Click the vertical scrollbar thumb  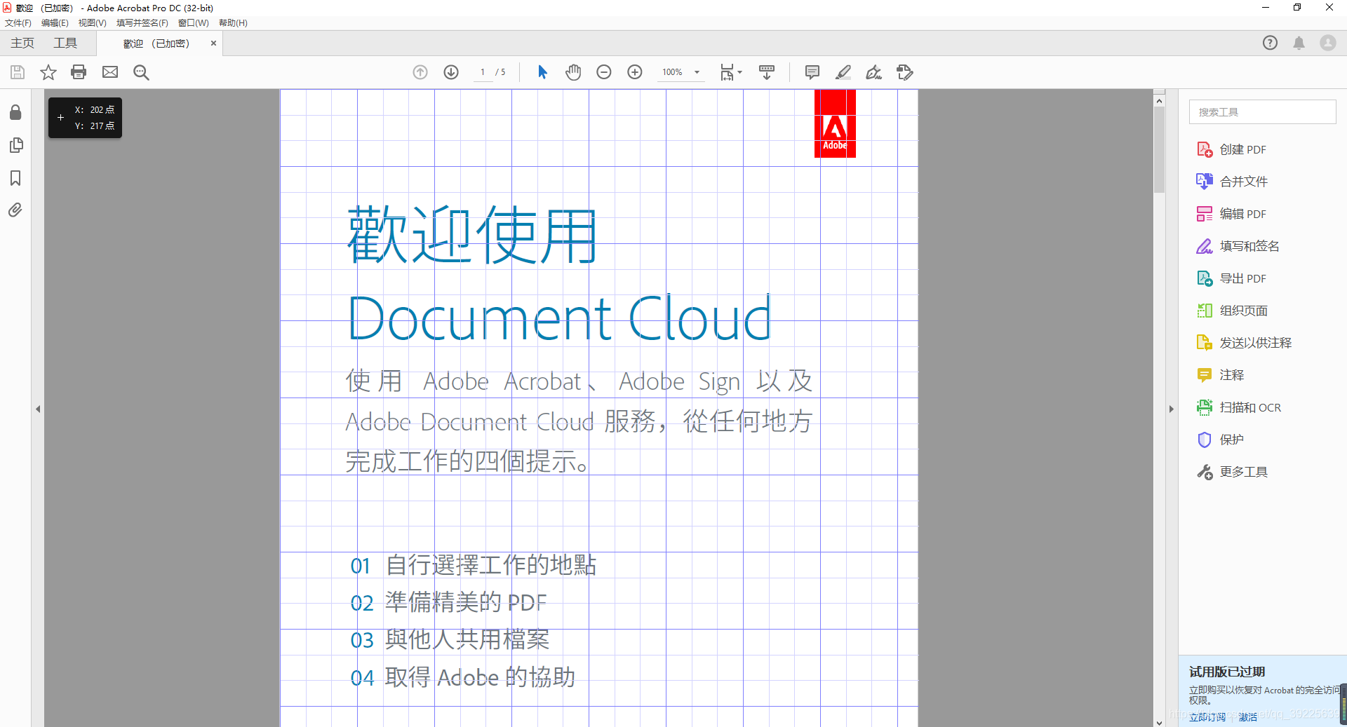coord(1159,149)
